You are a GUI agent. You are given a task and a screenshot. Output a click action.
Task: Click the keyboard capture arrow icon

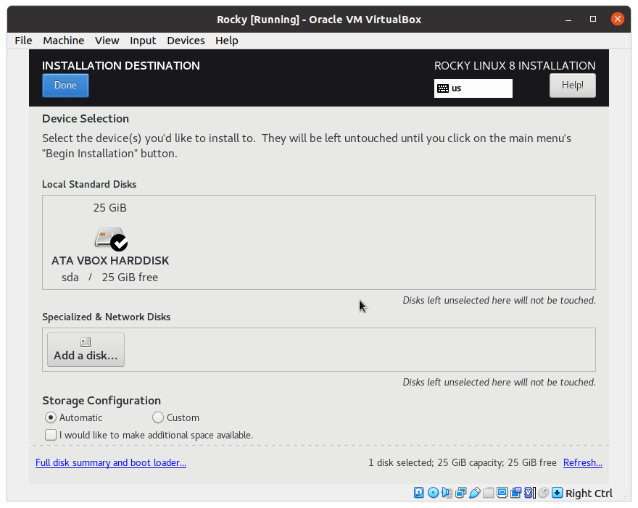pyautogui.click(x=557, y=493)
